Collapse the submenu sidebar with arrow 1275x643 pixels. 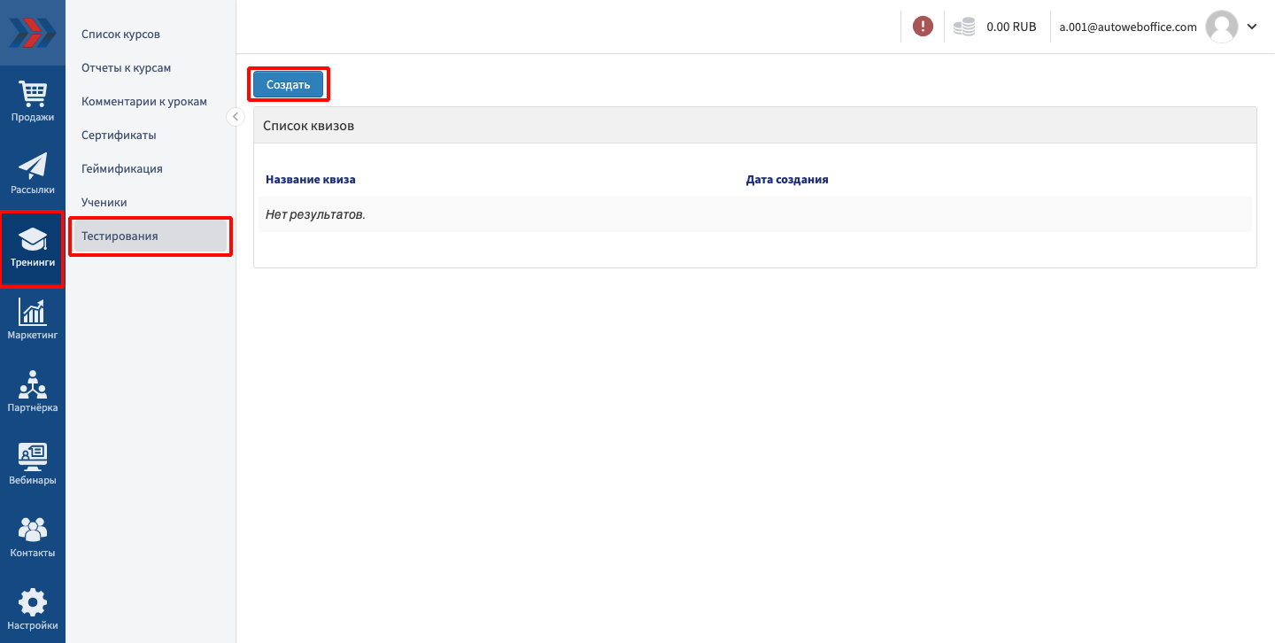click(236, 117)
